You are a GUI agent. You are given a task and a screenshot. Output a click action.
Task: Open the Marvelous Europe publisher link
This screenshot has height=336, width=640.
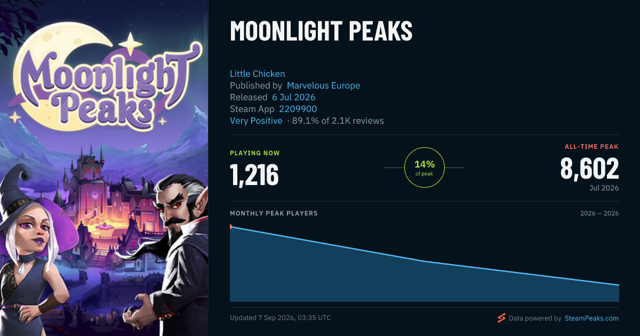coord(323,85)
